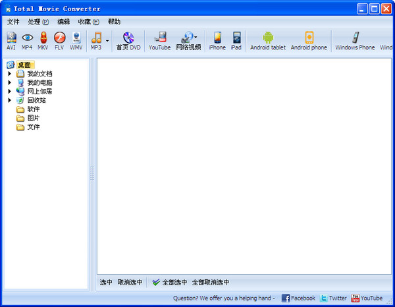395x307 pixels.
Task: Click the panel splitter grip handle
Action: pos(92,173)
